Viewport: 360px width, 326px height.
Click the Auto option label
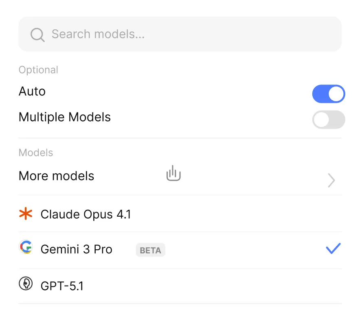point(32,91)
